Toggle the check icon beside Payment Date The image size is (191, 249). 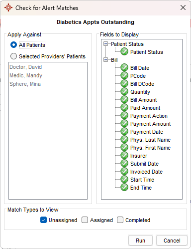point(124,132)
